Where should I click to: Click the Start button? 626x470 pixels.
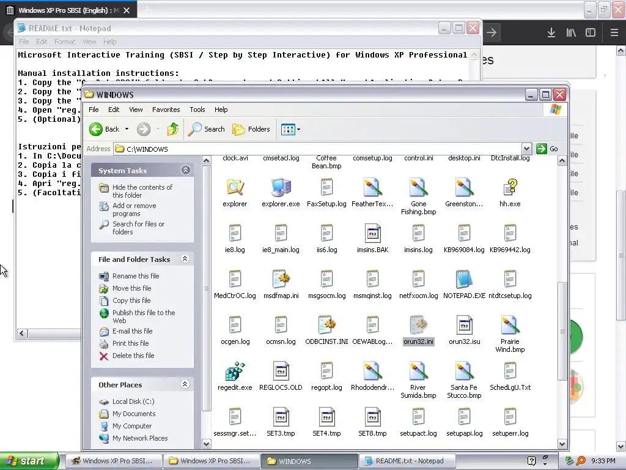coord(29,461)
